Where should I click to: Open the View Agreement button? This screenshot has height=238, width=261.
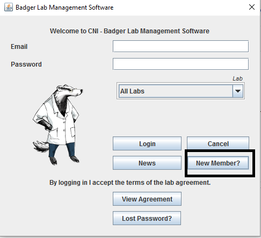tap(147, 199)
